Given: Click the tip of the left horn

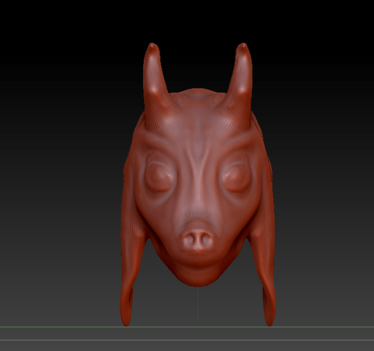Looking at the screenshot, I should click(x=152, y=46).
